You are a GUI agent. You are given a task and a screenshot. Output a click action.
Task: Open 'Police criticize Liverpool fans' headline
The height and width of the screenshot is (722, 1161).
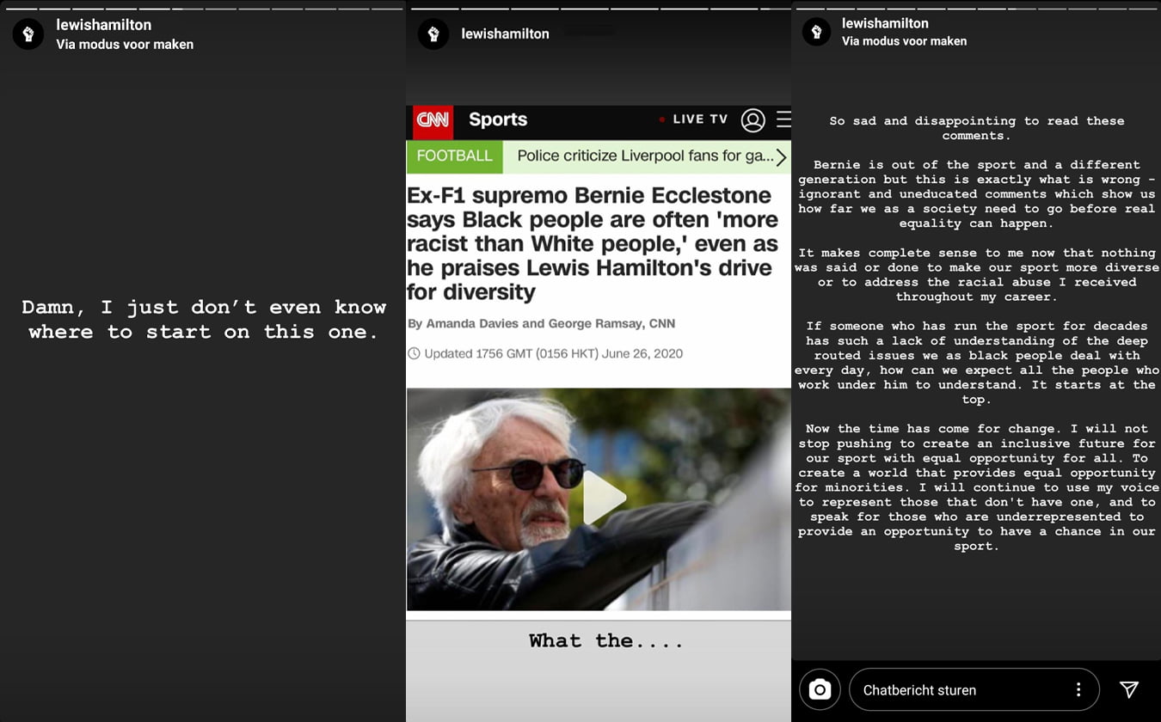(x=645, y=156)
